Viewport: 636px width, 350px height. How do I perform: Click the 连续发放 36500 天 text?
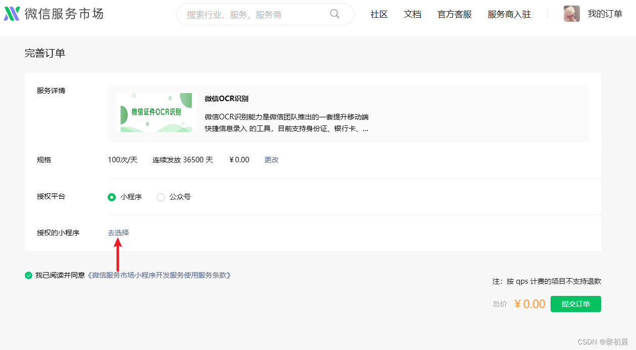coord(183,160)
